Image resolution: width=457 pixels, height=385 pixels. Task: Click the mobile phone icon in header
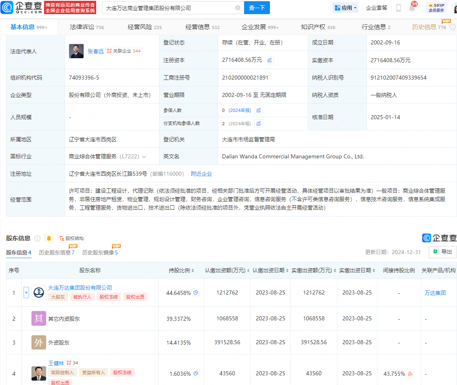[x=398, y=8]
